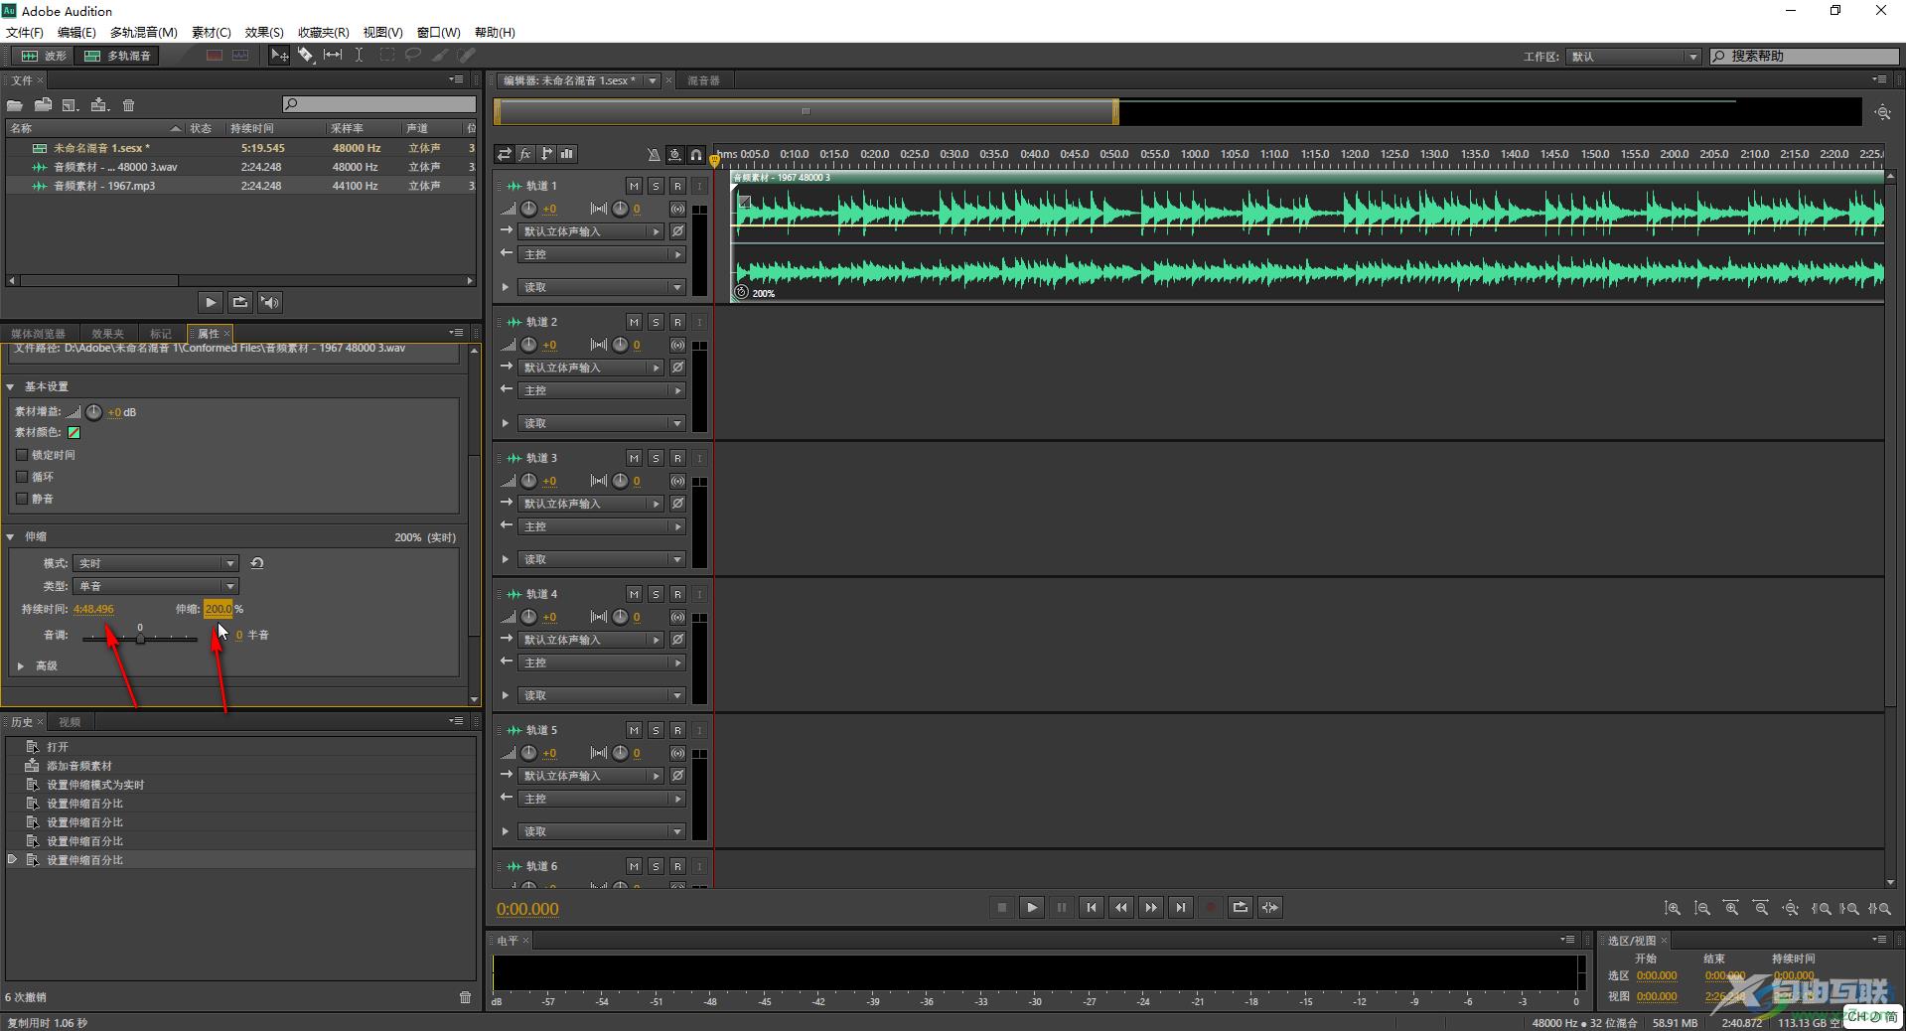The width and height of the screenshot is (1906, 1031).
Task: Show sends section in editor
Action: pos(546,154)
